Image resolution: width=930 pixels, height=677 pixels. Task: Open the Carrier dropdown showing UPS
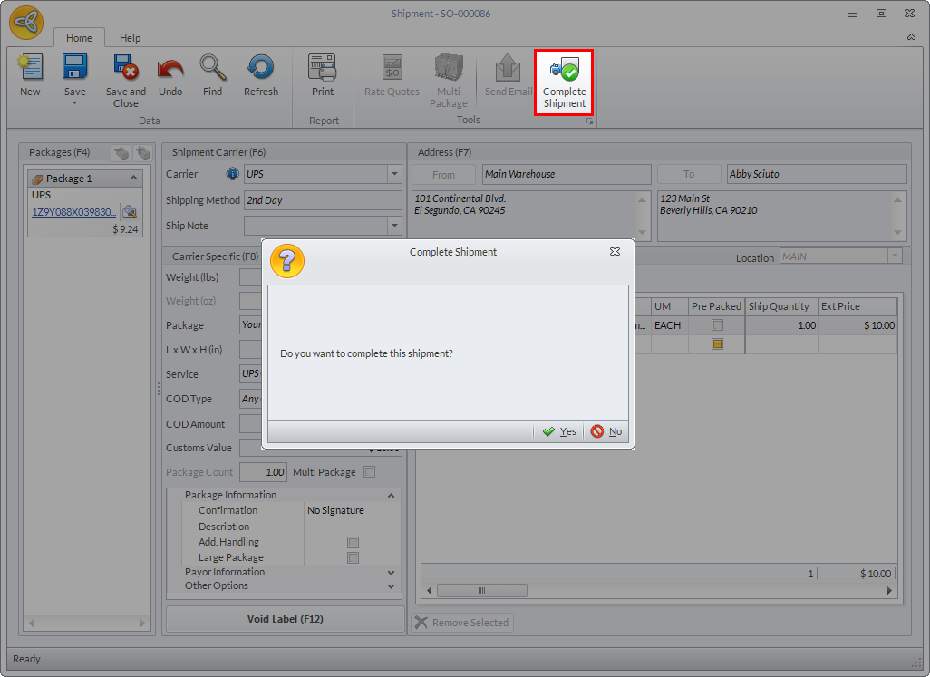click(394, 174)
